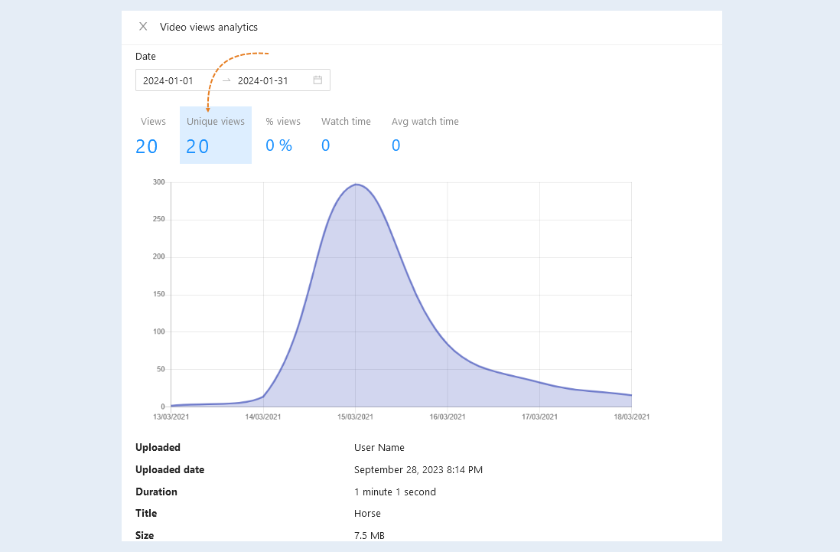Screen dimensions: 840x552
Task: Click the 17/03/2021 axis label
Action: coord(539,416)
